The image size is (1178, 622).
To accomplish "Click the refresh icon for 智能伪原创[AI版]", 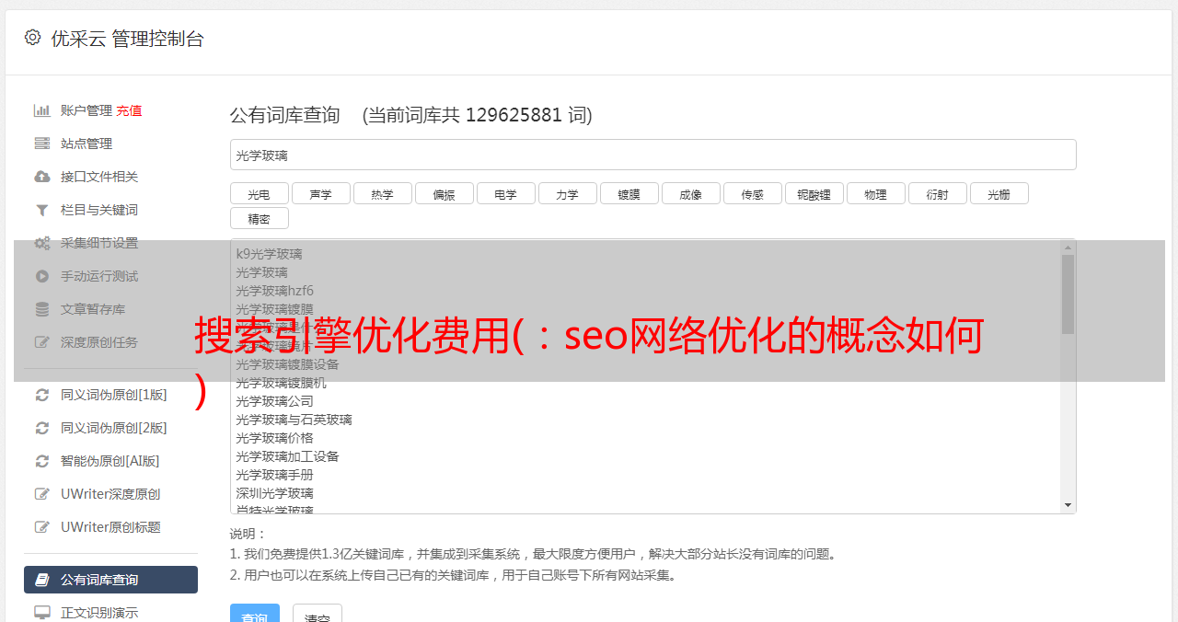I will pos(41,461).
